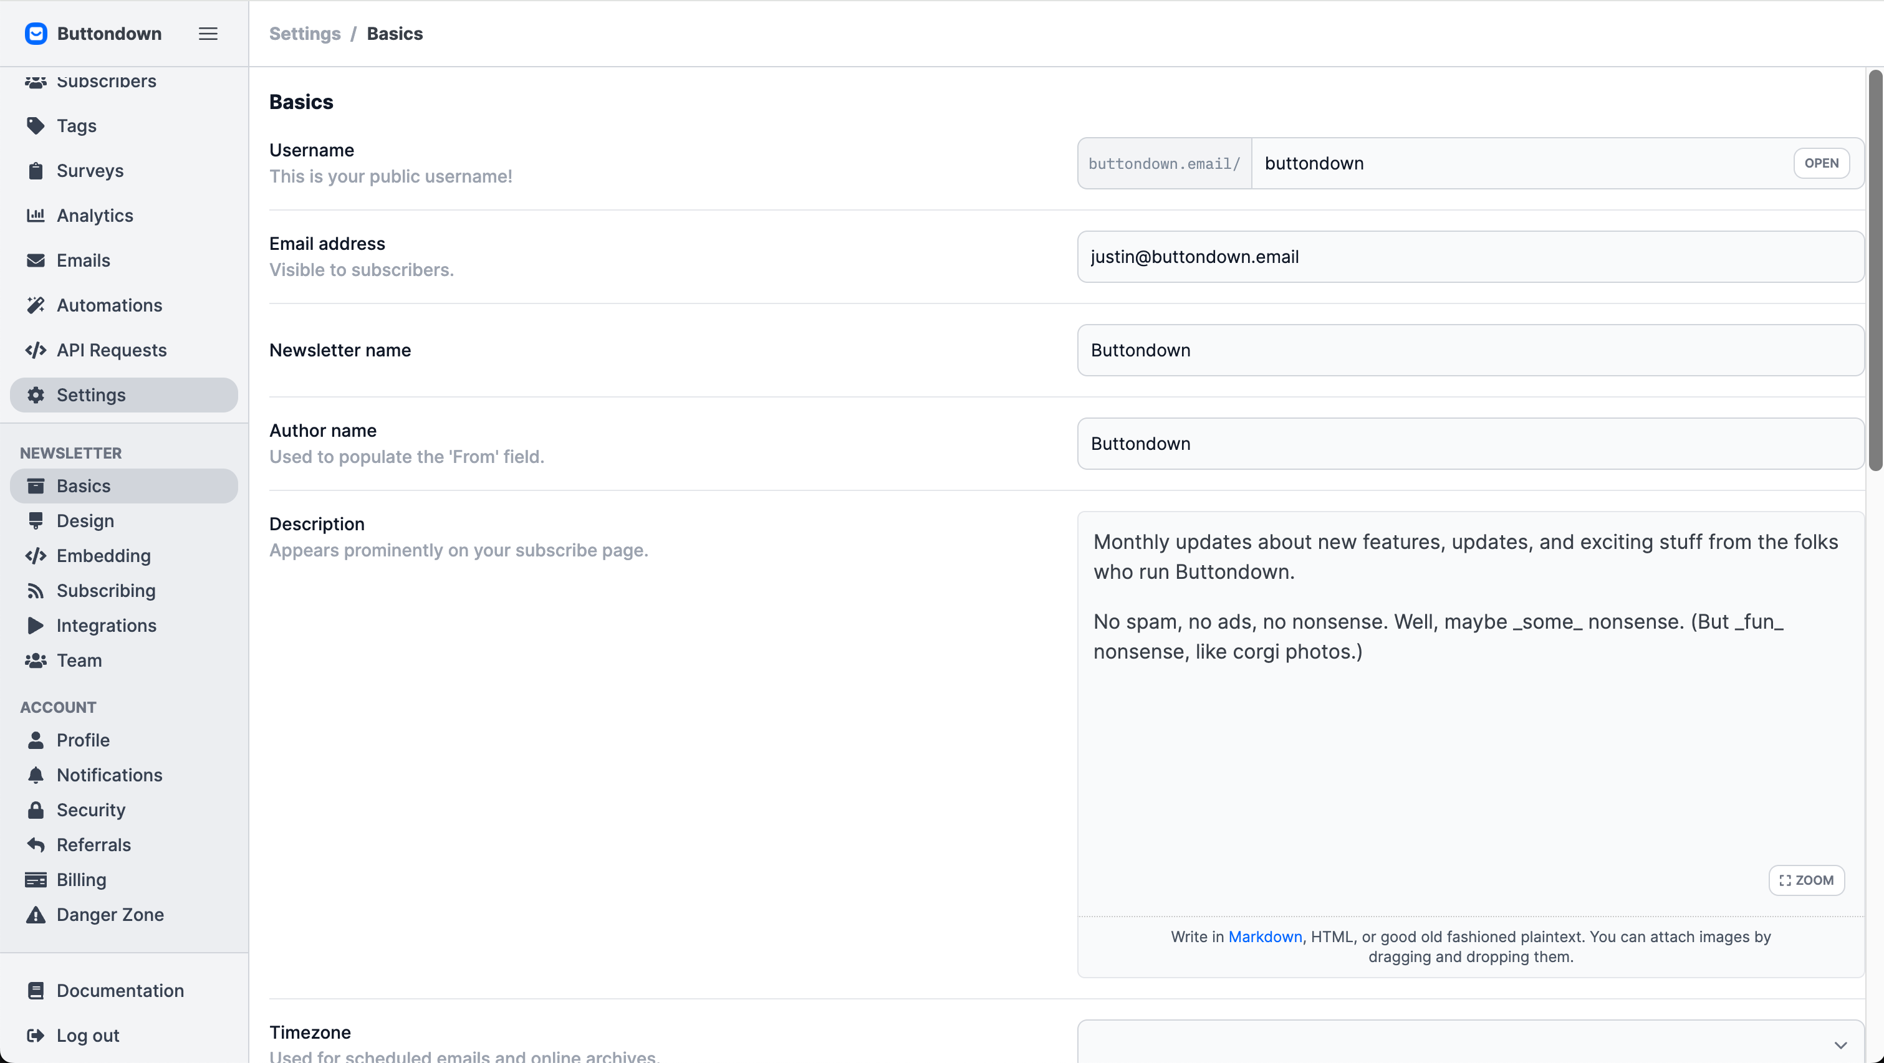
Task: Click Log out
Action: click(124, 1035)
